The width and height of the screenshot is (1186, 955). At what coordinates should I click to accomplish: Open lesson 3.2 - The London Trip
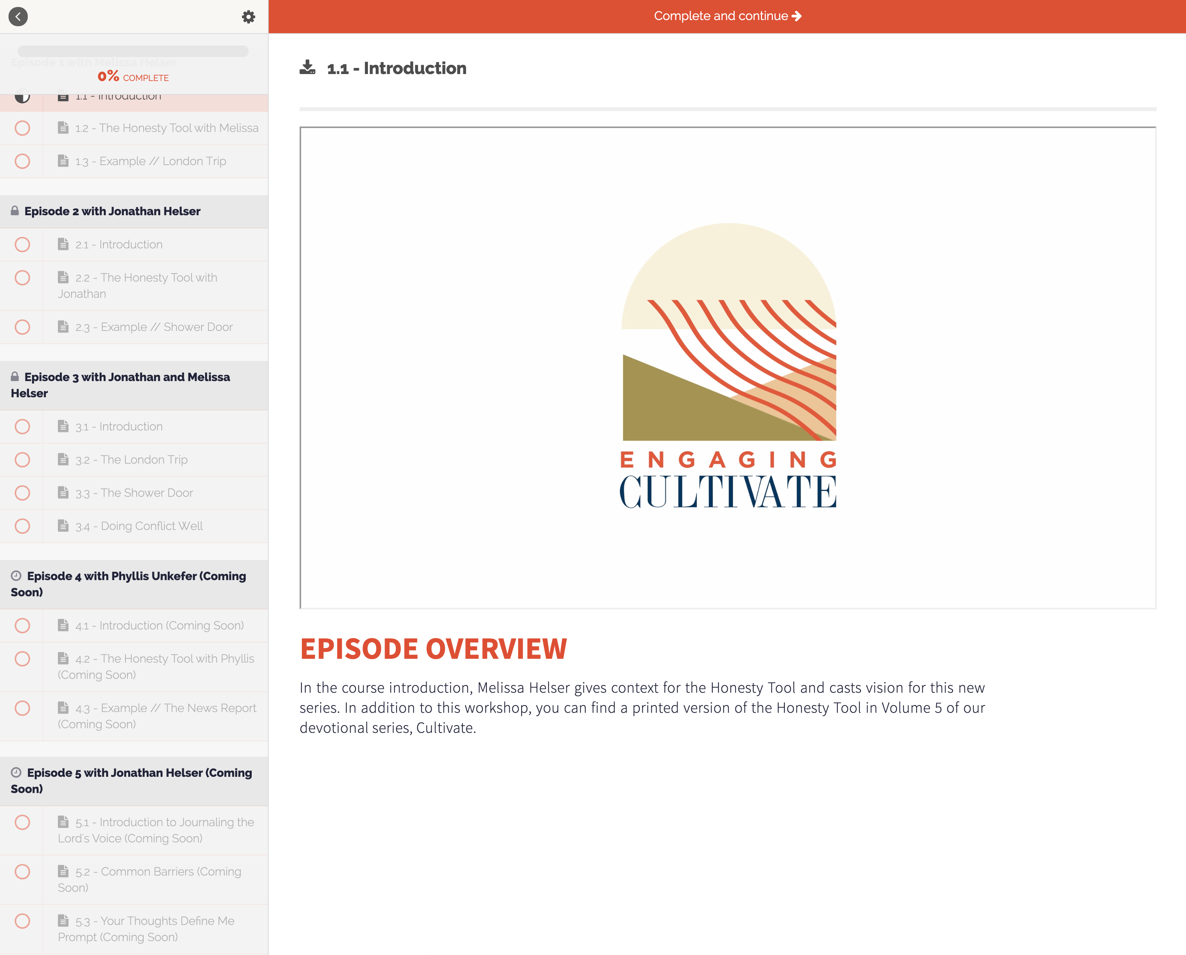click(144, 460)
